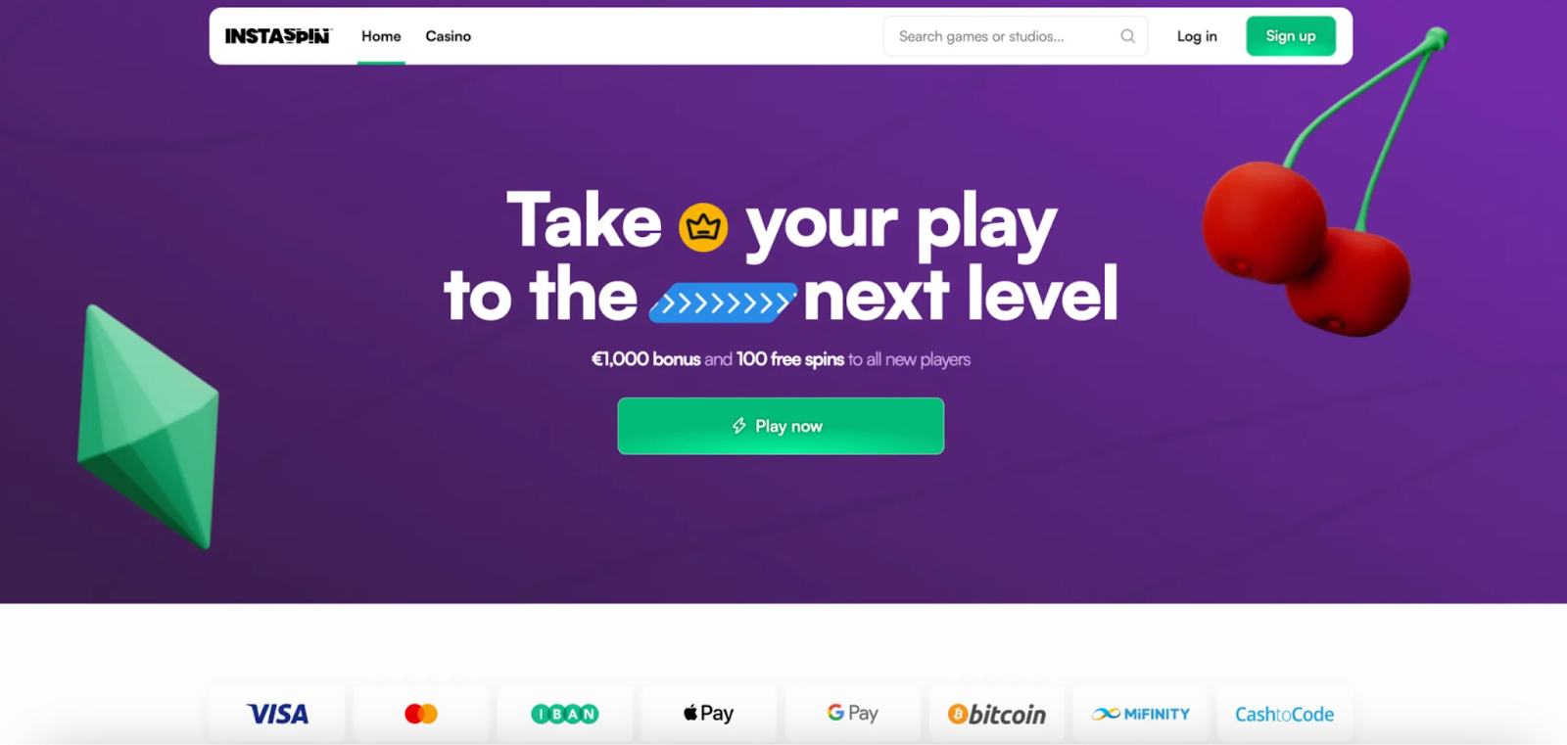The height and width of the screenshot is (745, 1567).
Task: Click the search magnifier icon
Action: click(x=1128, y=36)
